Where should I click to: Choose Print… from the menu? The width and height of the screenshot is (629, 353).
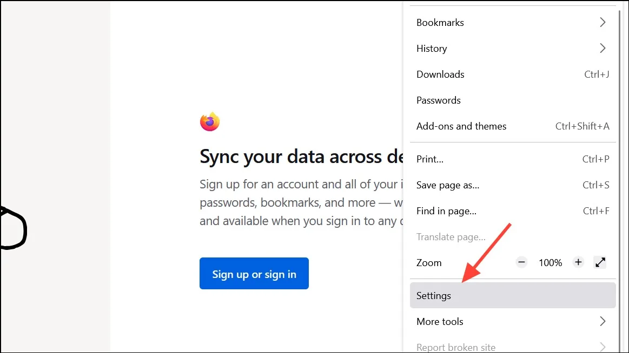(x=513, y=159)
